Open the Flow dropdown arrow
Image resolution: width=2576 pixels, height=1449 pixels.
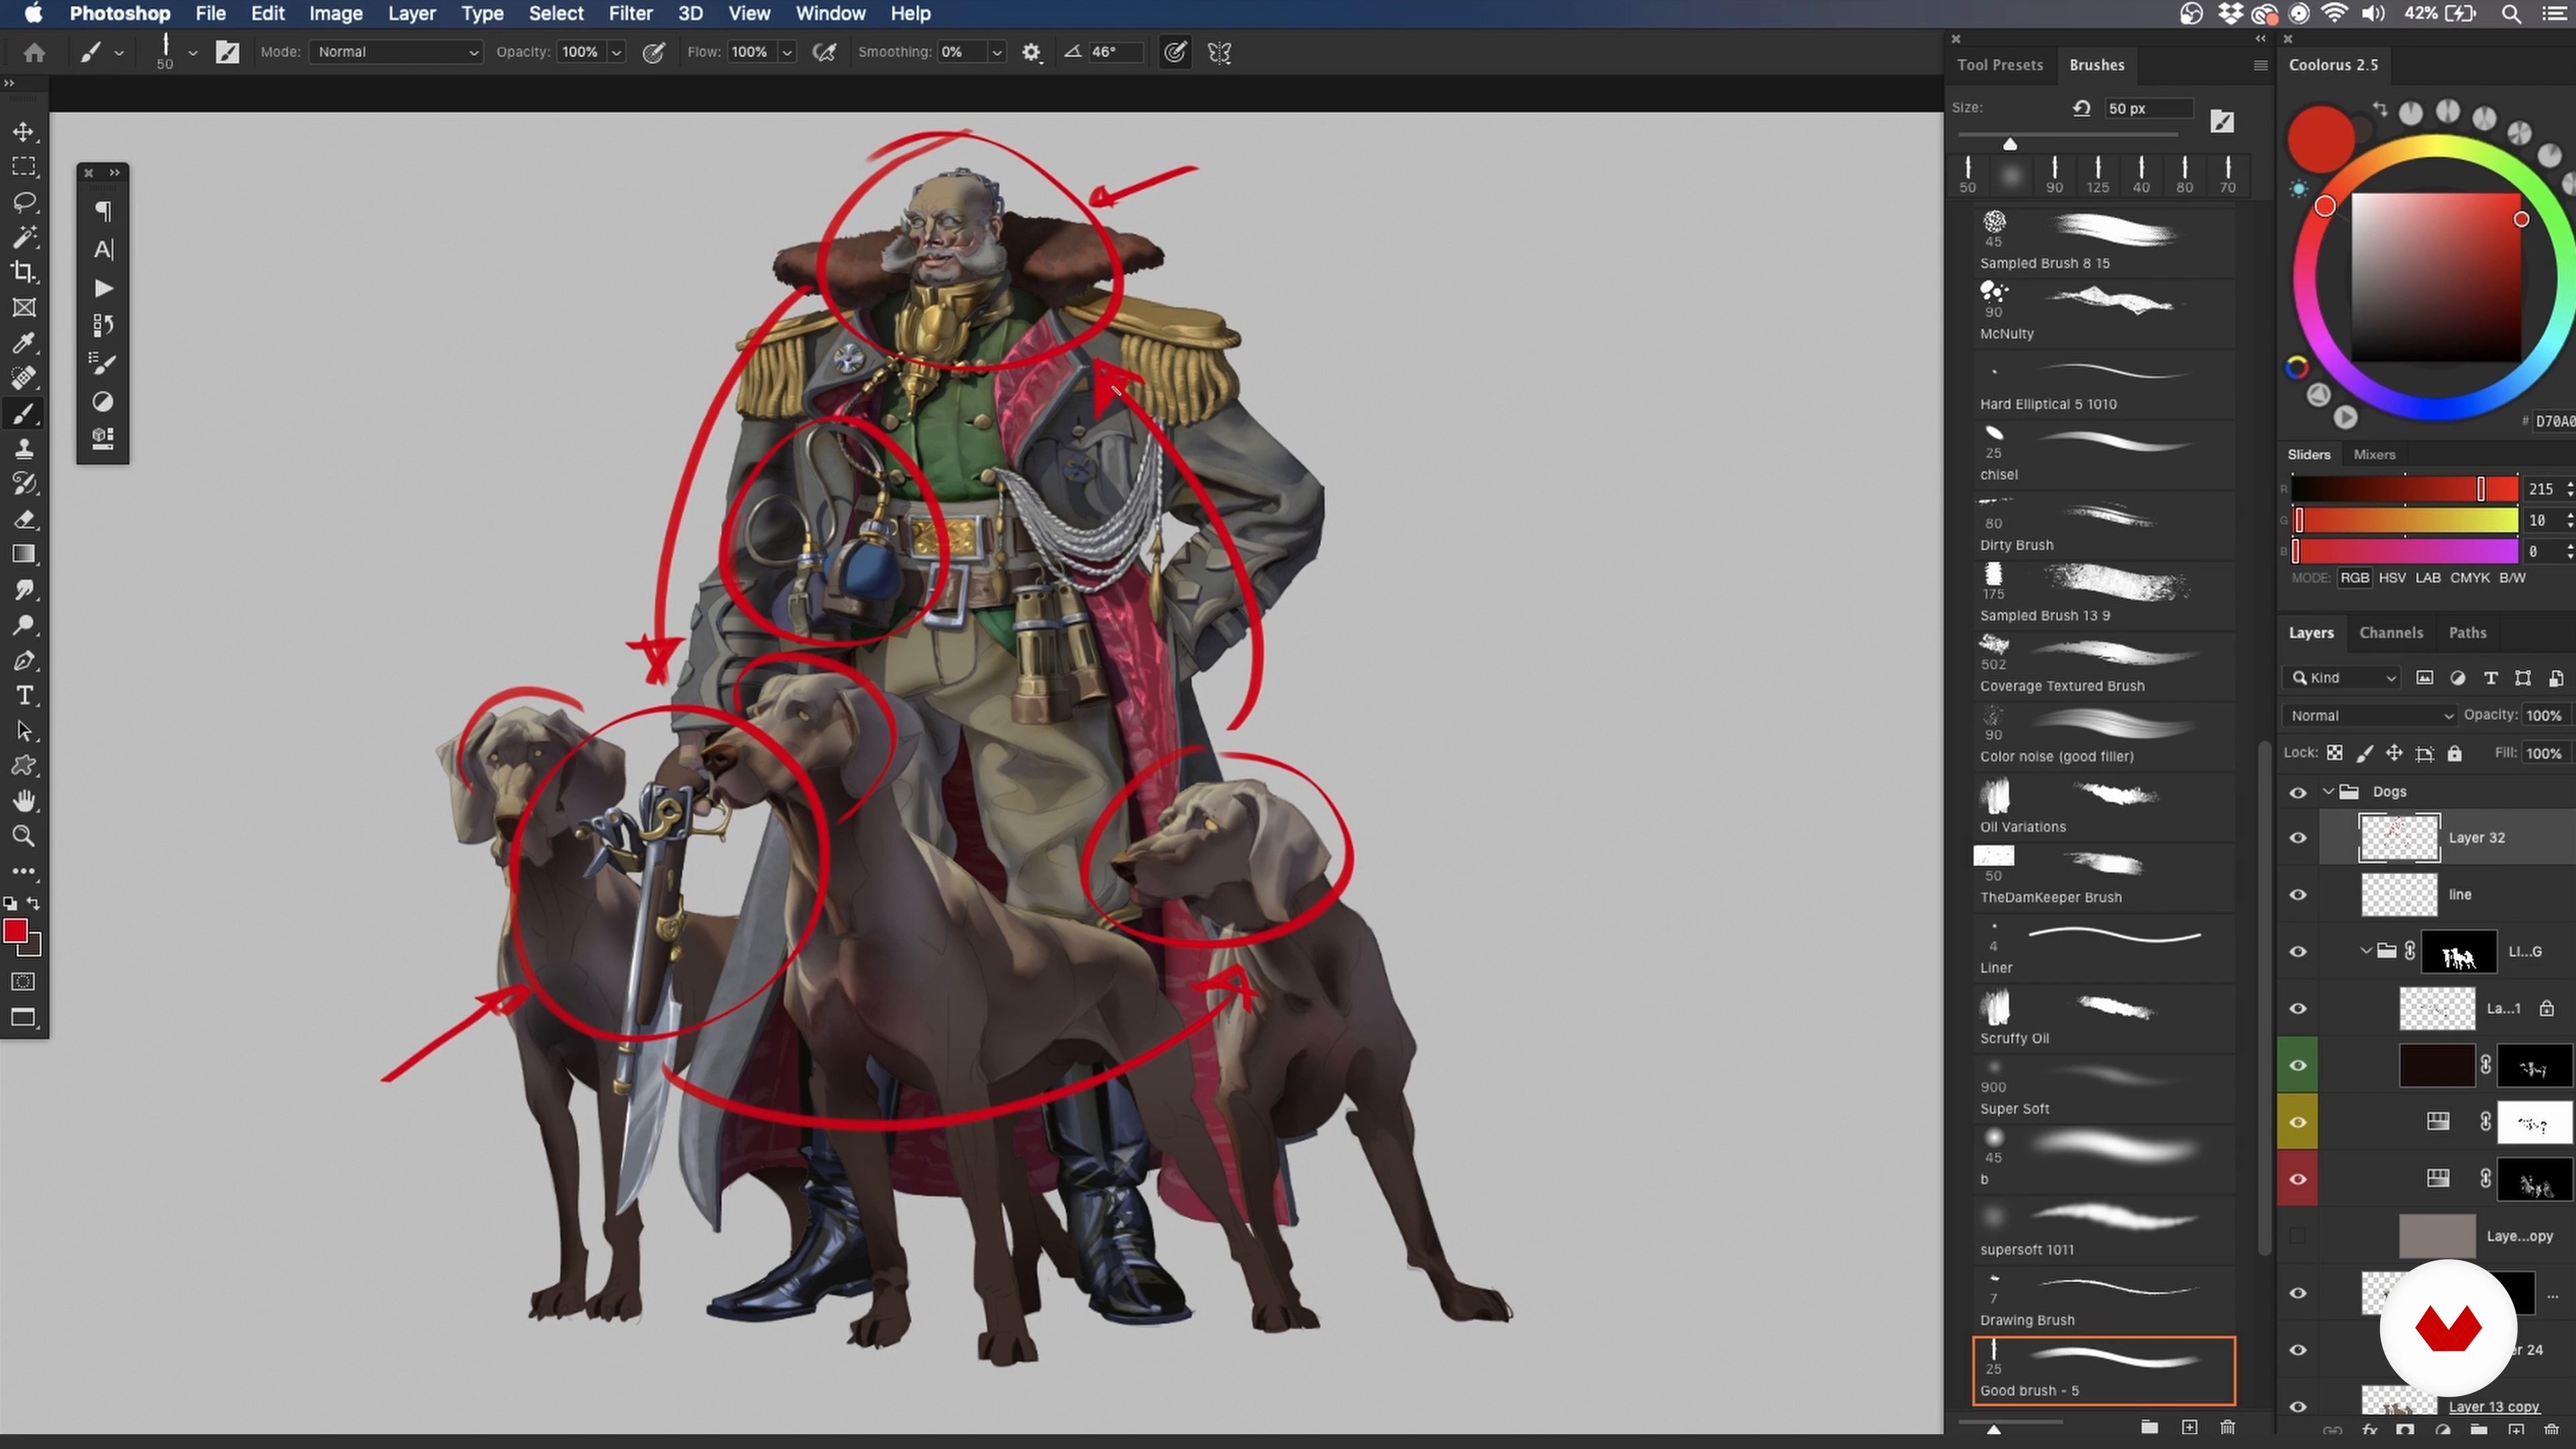(x=787, y=52)
